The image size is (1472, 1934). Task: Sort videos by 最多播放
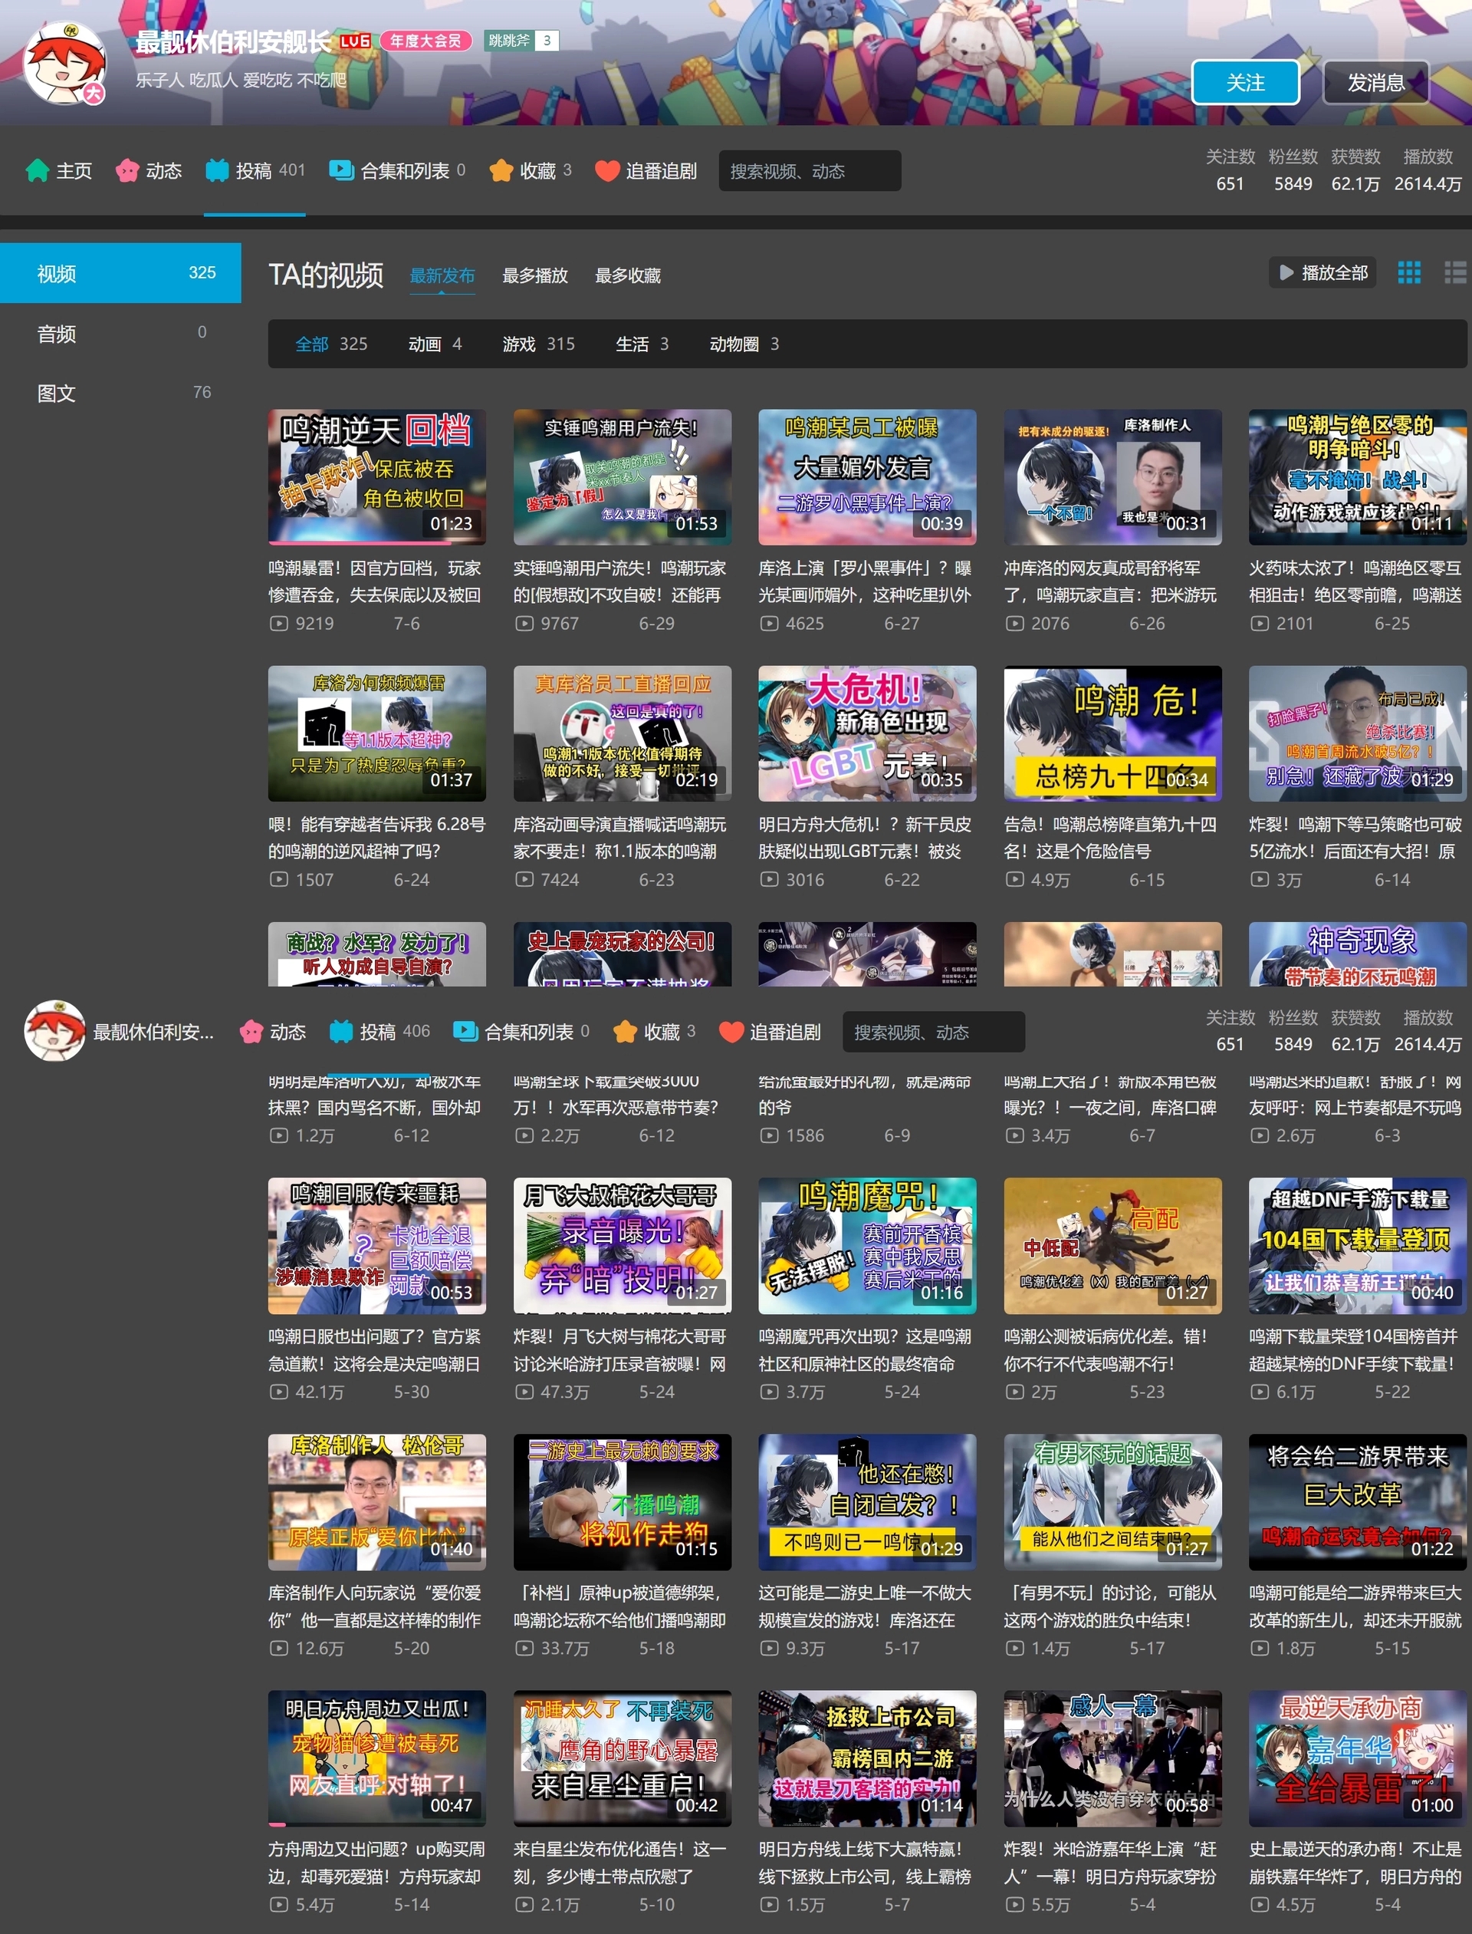pos(534,275)
